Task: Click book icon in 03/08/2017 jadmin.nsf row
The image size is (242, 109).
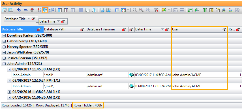Action: click(131, 86)
